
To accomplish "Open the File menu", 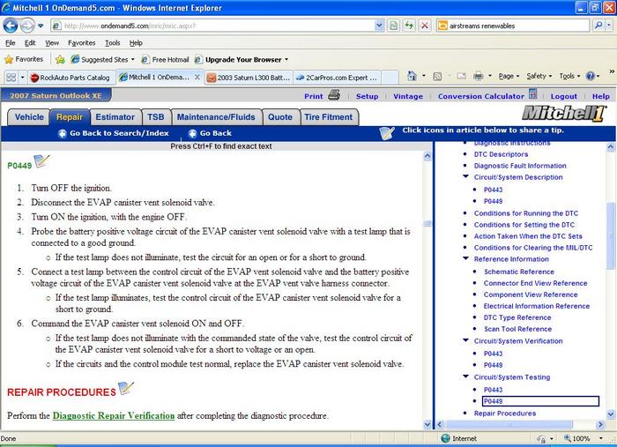I will click(x=11, y=43).
